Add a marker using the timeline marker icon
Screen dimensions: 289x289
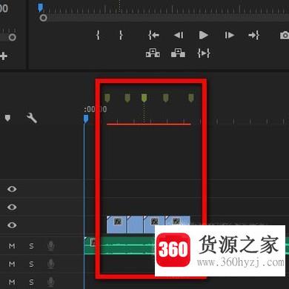[x=7, y=118]
